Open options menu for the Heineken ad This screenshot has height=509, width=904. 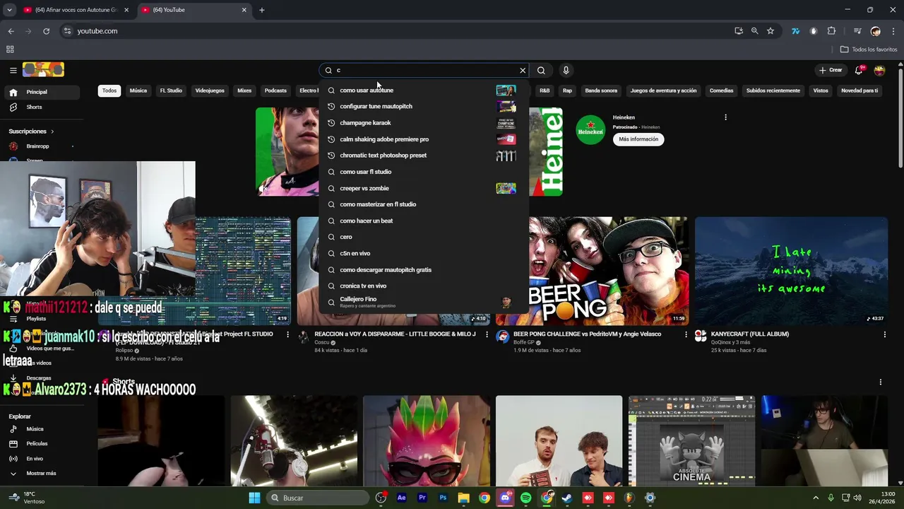pyautogui.click(x=725, y=117)
